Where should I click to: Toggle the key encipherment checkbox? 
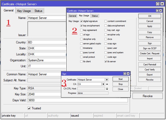81,26
